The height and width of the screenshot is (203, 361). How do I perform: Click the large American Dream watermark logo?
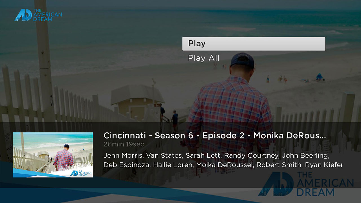click(306, 184)
